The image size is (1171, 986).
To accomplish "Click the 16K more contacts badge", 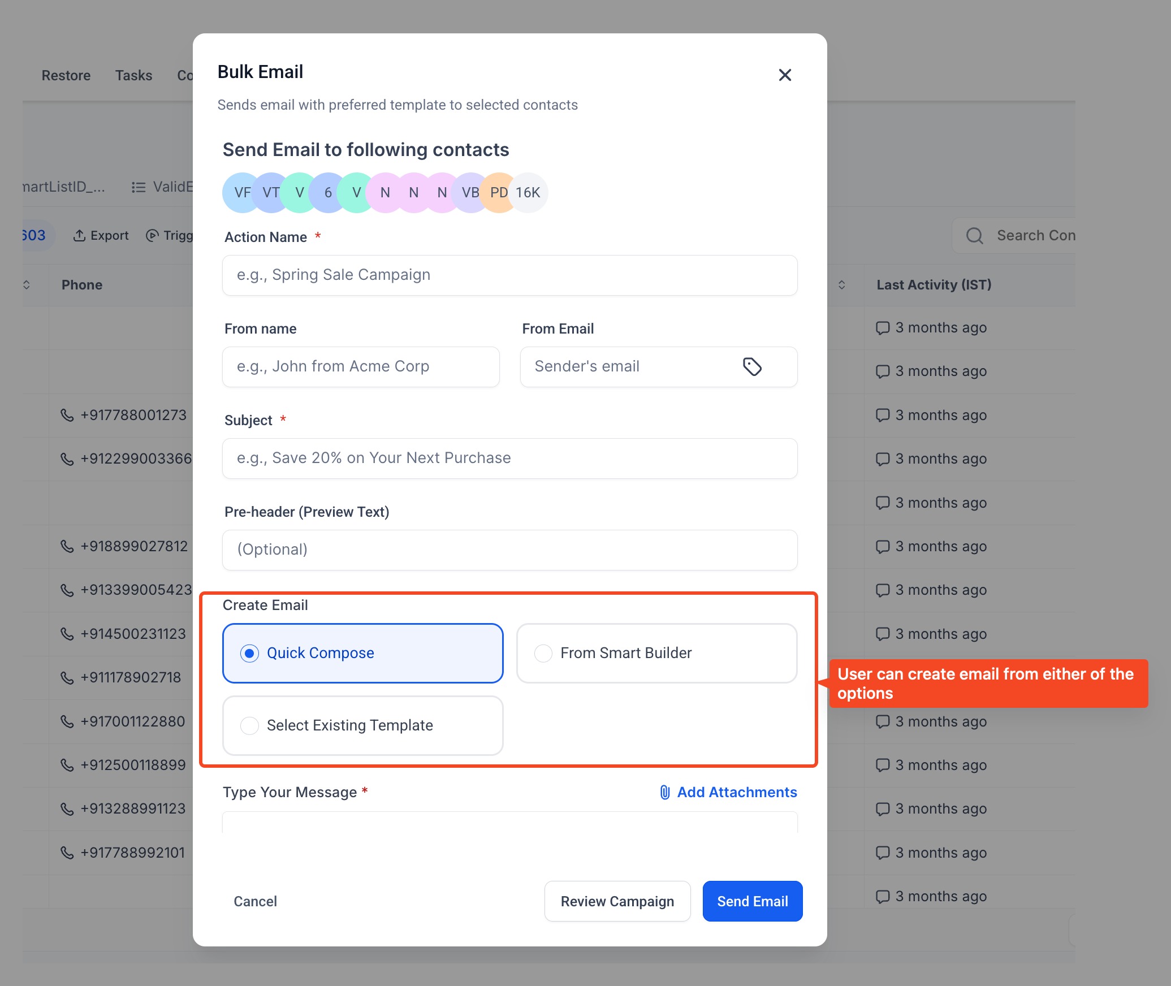I will click(529, 192).
